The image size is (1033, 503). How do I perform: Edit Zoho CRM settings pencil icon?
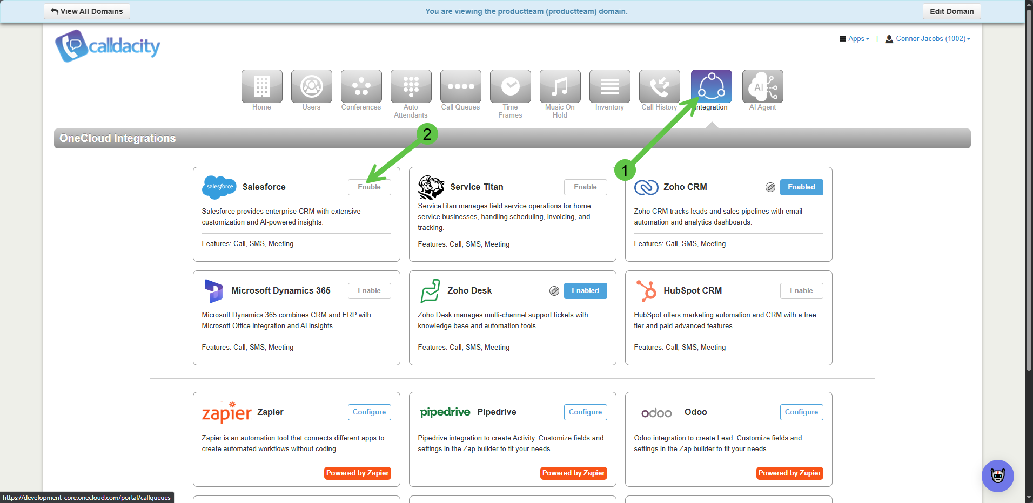[x=770, y=187]
